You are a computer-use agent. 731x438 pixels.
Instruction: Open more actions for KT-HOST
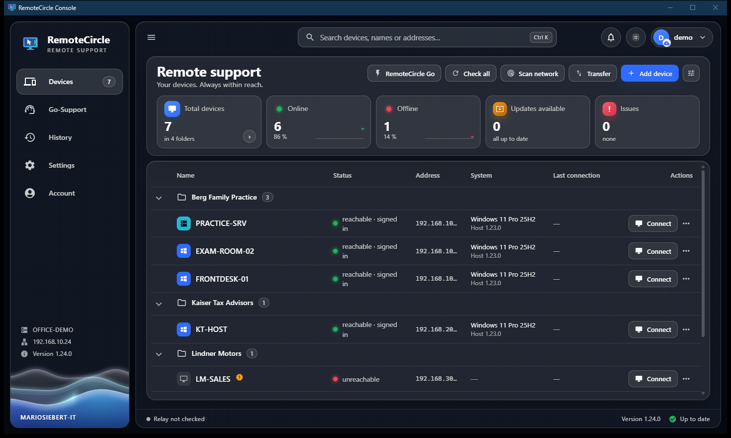[686, 329]
